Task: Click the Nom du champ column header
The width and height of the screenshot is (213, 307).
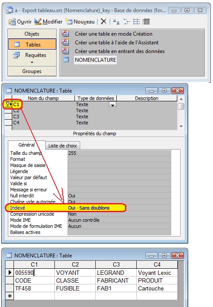Action: click(x=43, y=98)
